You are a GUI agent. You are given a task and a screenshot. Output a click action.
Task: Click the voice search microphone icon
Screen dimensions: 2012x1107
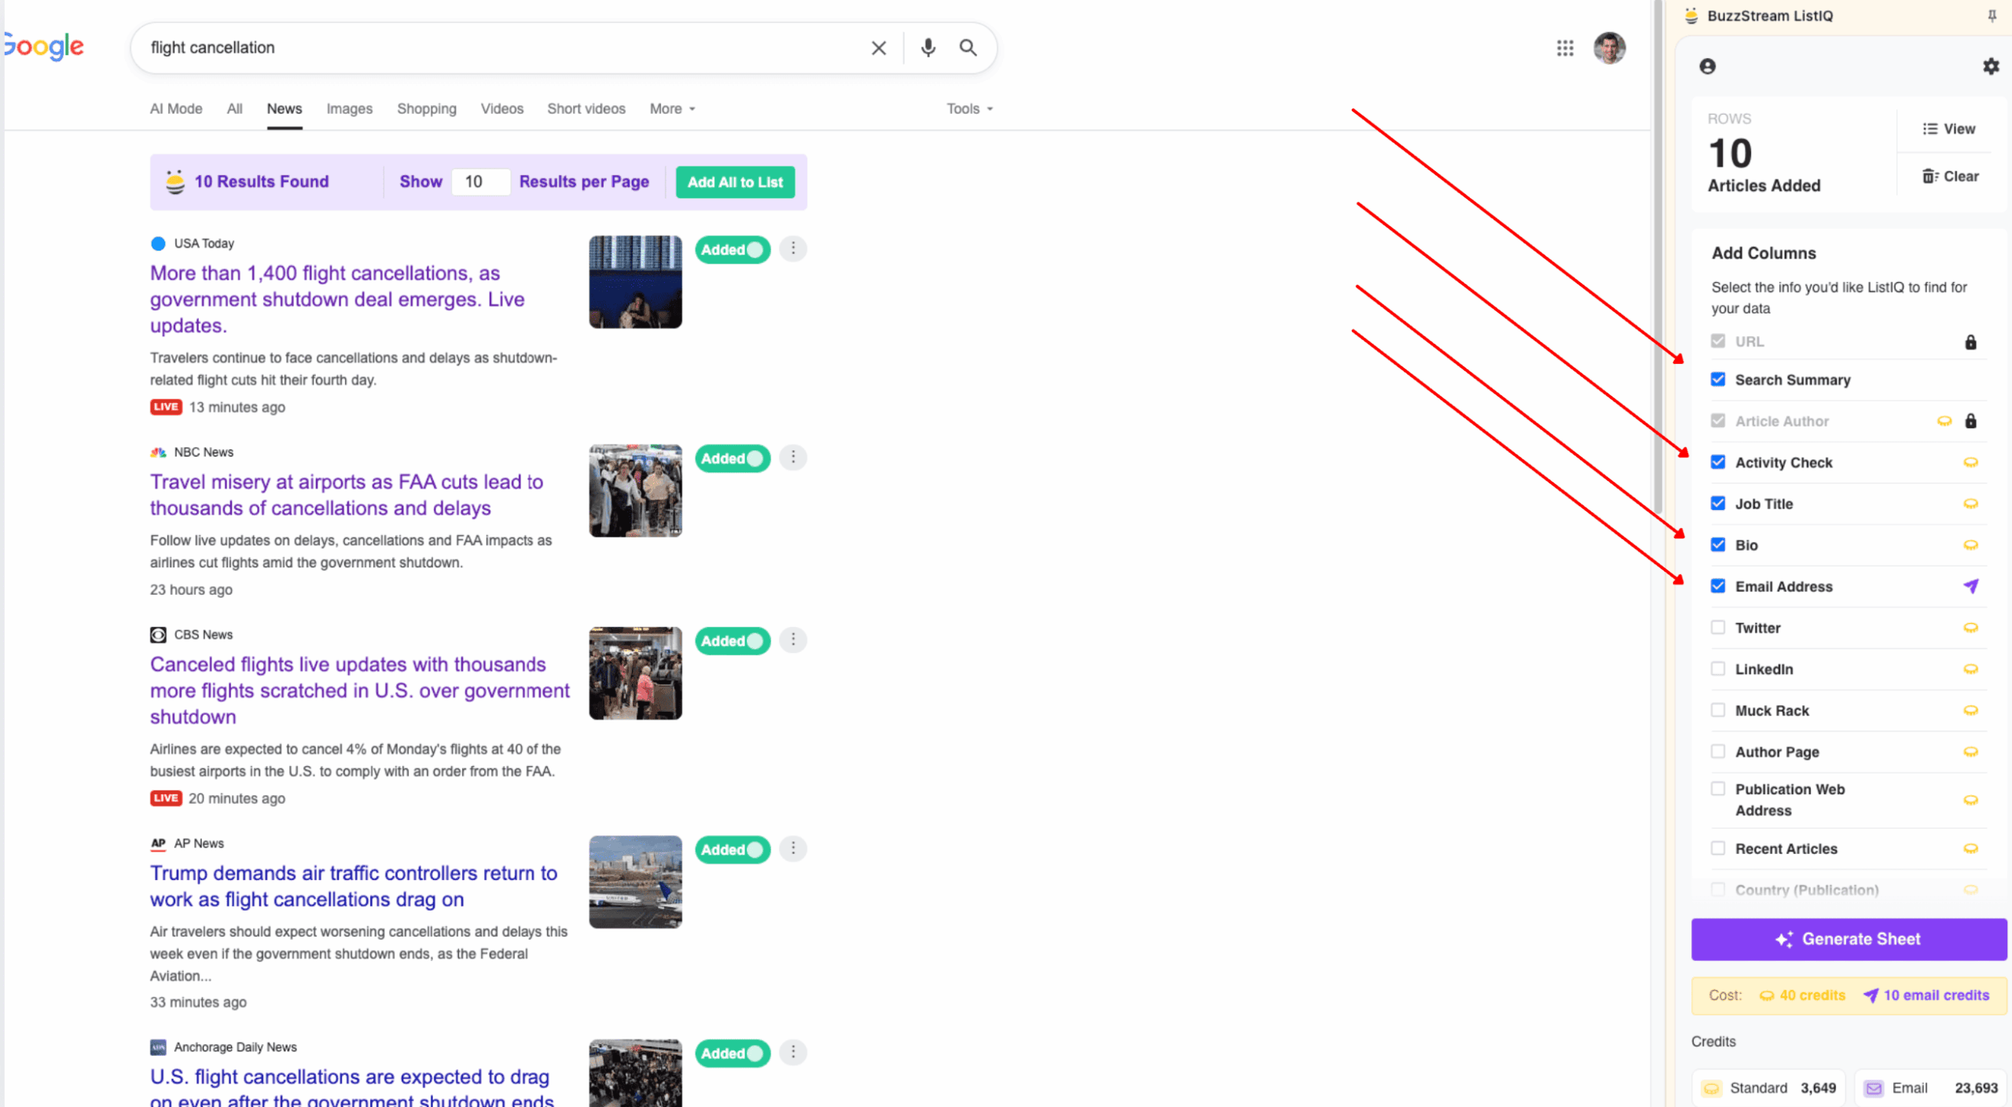(927, 48)
